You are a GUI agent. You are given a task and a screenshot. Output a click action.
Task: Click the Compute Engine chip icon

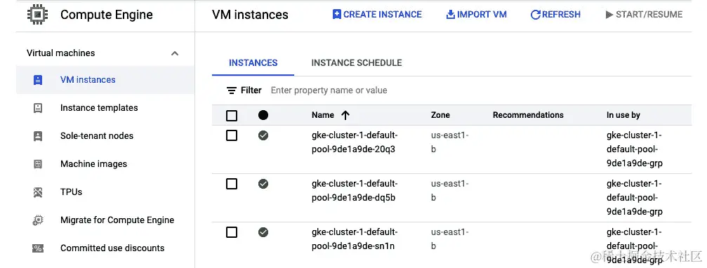point(38,14)
